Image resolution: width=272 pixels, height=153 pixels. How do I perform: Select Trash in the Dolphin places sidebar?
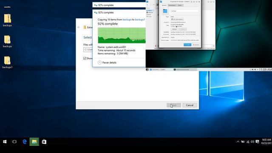pyautogui.click(x=149, y=17)
